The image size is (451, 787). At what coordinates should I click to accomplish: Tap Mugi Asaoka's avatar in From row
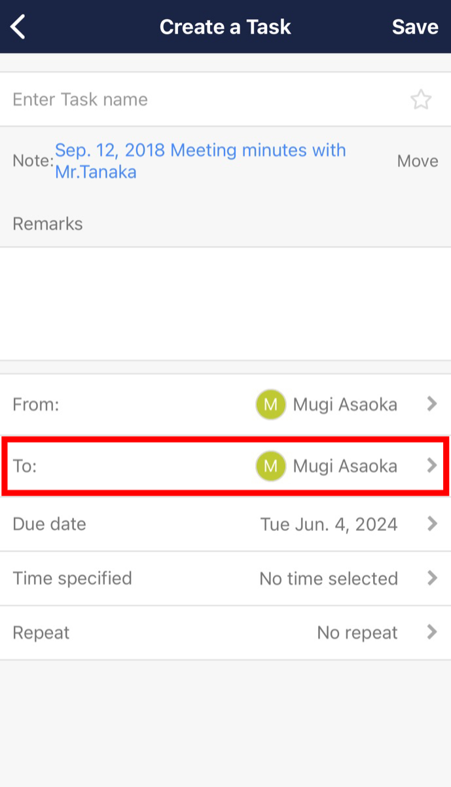[270, 404]
